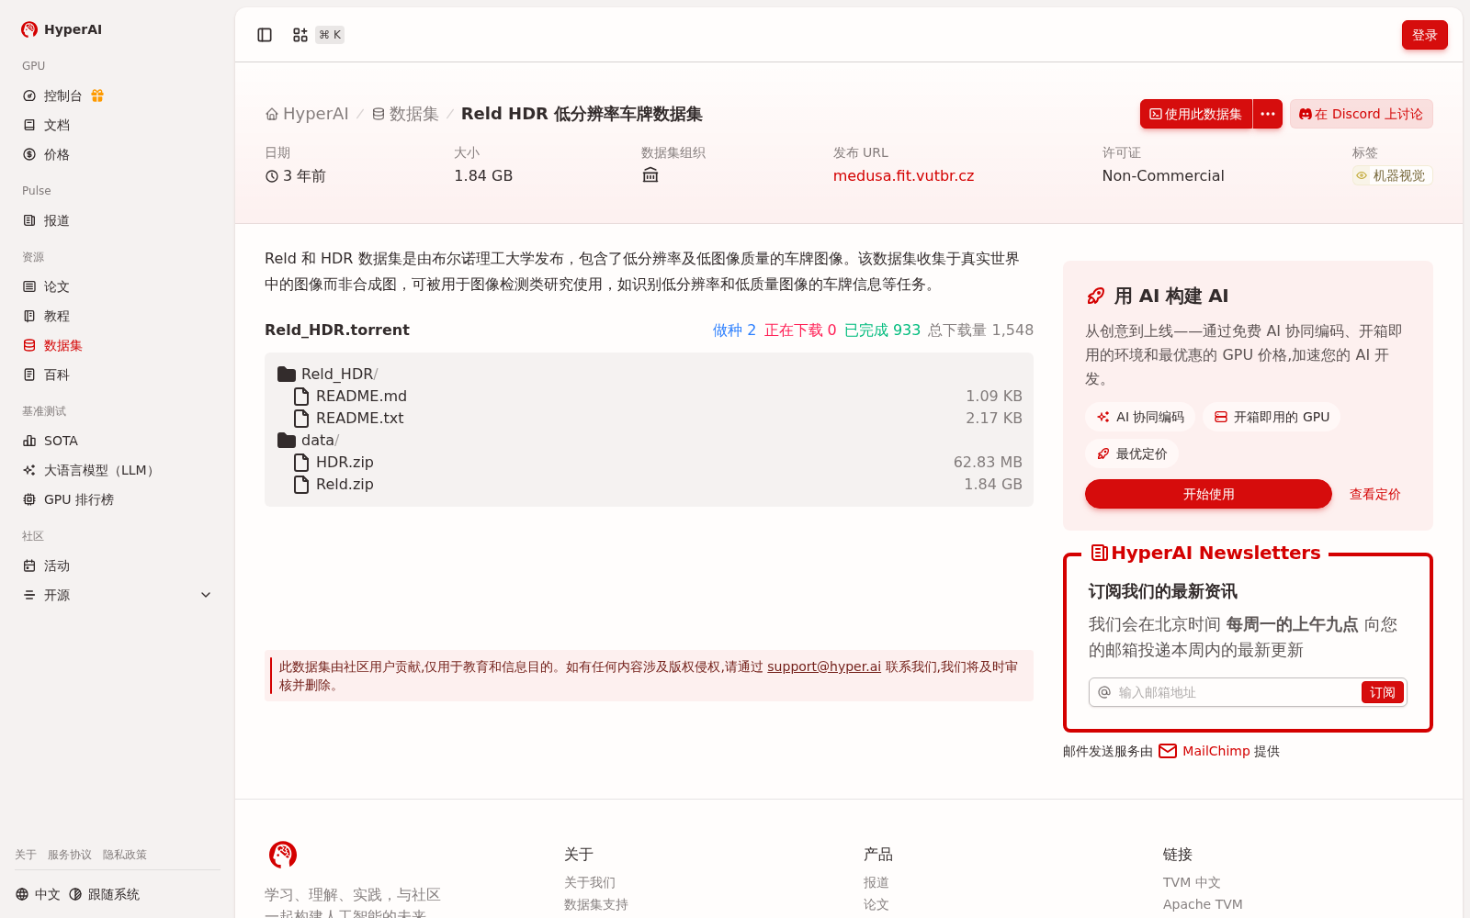Click newsletter icon beside HyperAI Newsletters
The width and height of the screenshot is (1470, 918).
coord(1099,553)
